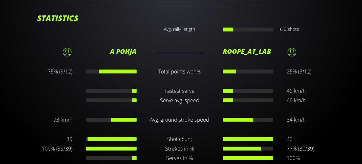Click the Avg. rally length progress bar
The width and height of the screenshot is (362, 164).
tap(248, 30)
